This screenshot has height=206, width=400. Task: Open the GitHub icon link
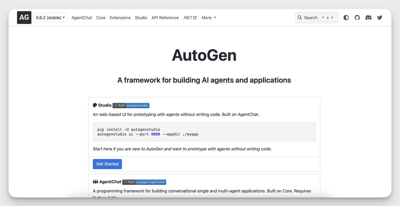point(357,18)
